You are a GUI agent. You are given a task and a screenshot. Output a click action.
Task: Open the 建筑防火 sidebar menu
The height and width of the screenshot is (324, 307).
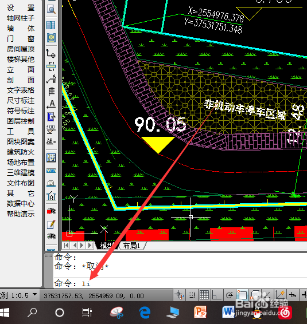pos(21,152)
